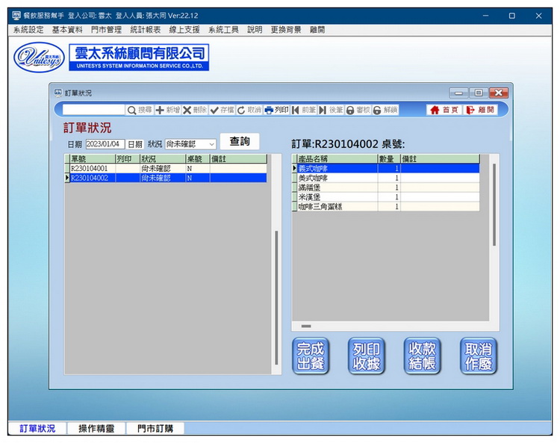560x443 pixels.
Task: Switch to the 操作精靈 tab
Action: 93,429
